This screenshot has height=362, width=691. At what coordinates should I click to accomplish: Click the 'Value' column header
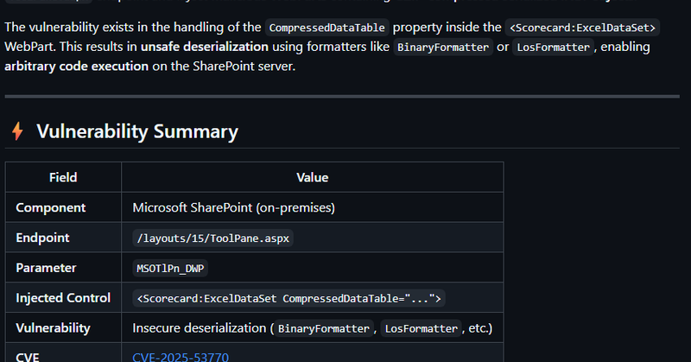pos(313,177)
